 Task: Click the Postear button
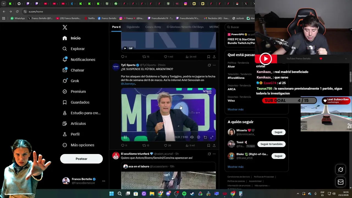pos(81,159)
